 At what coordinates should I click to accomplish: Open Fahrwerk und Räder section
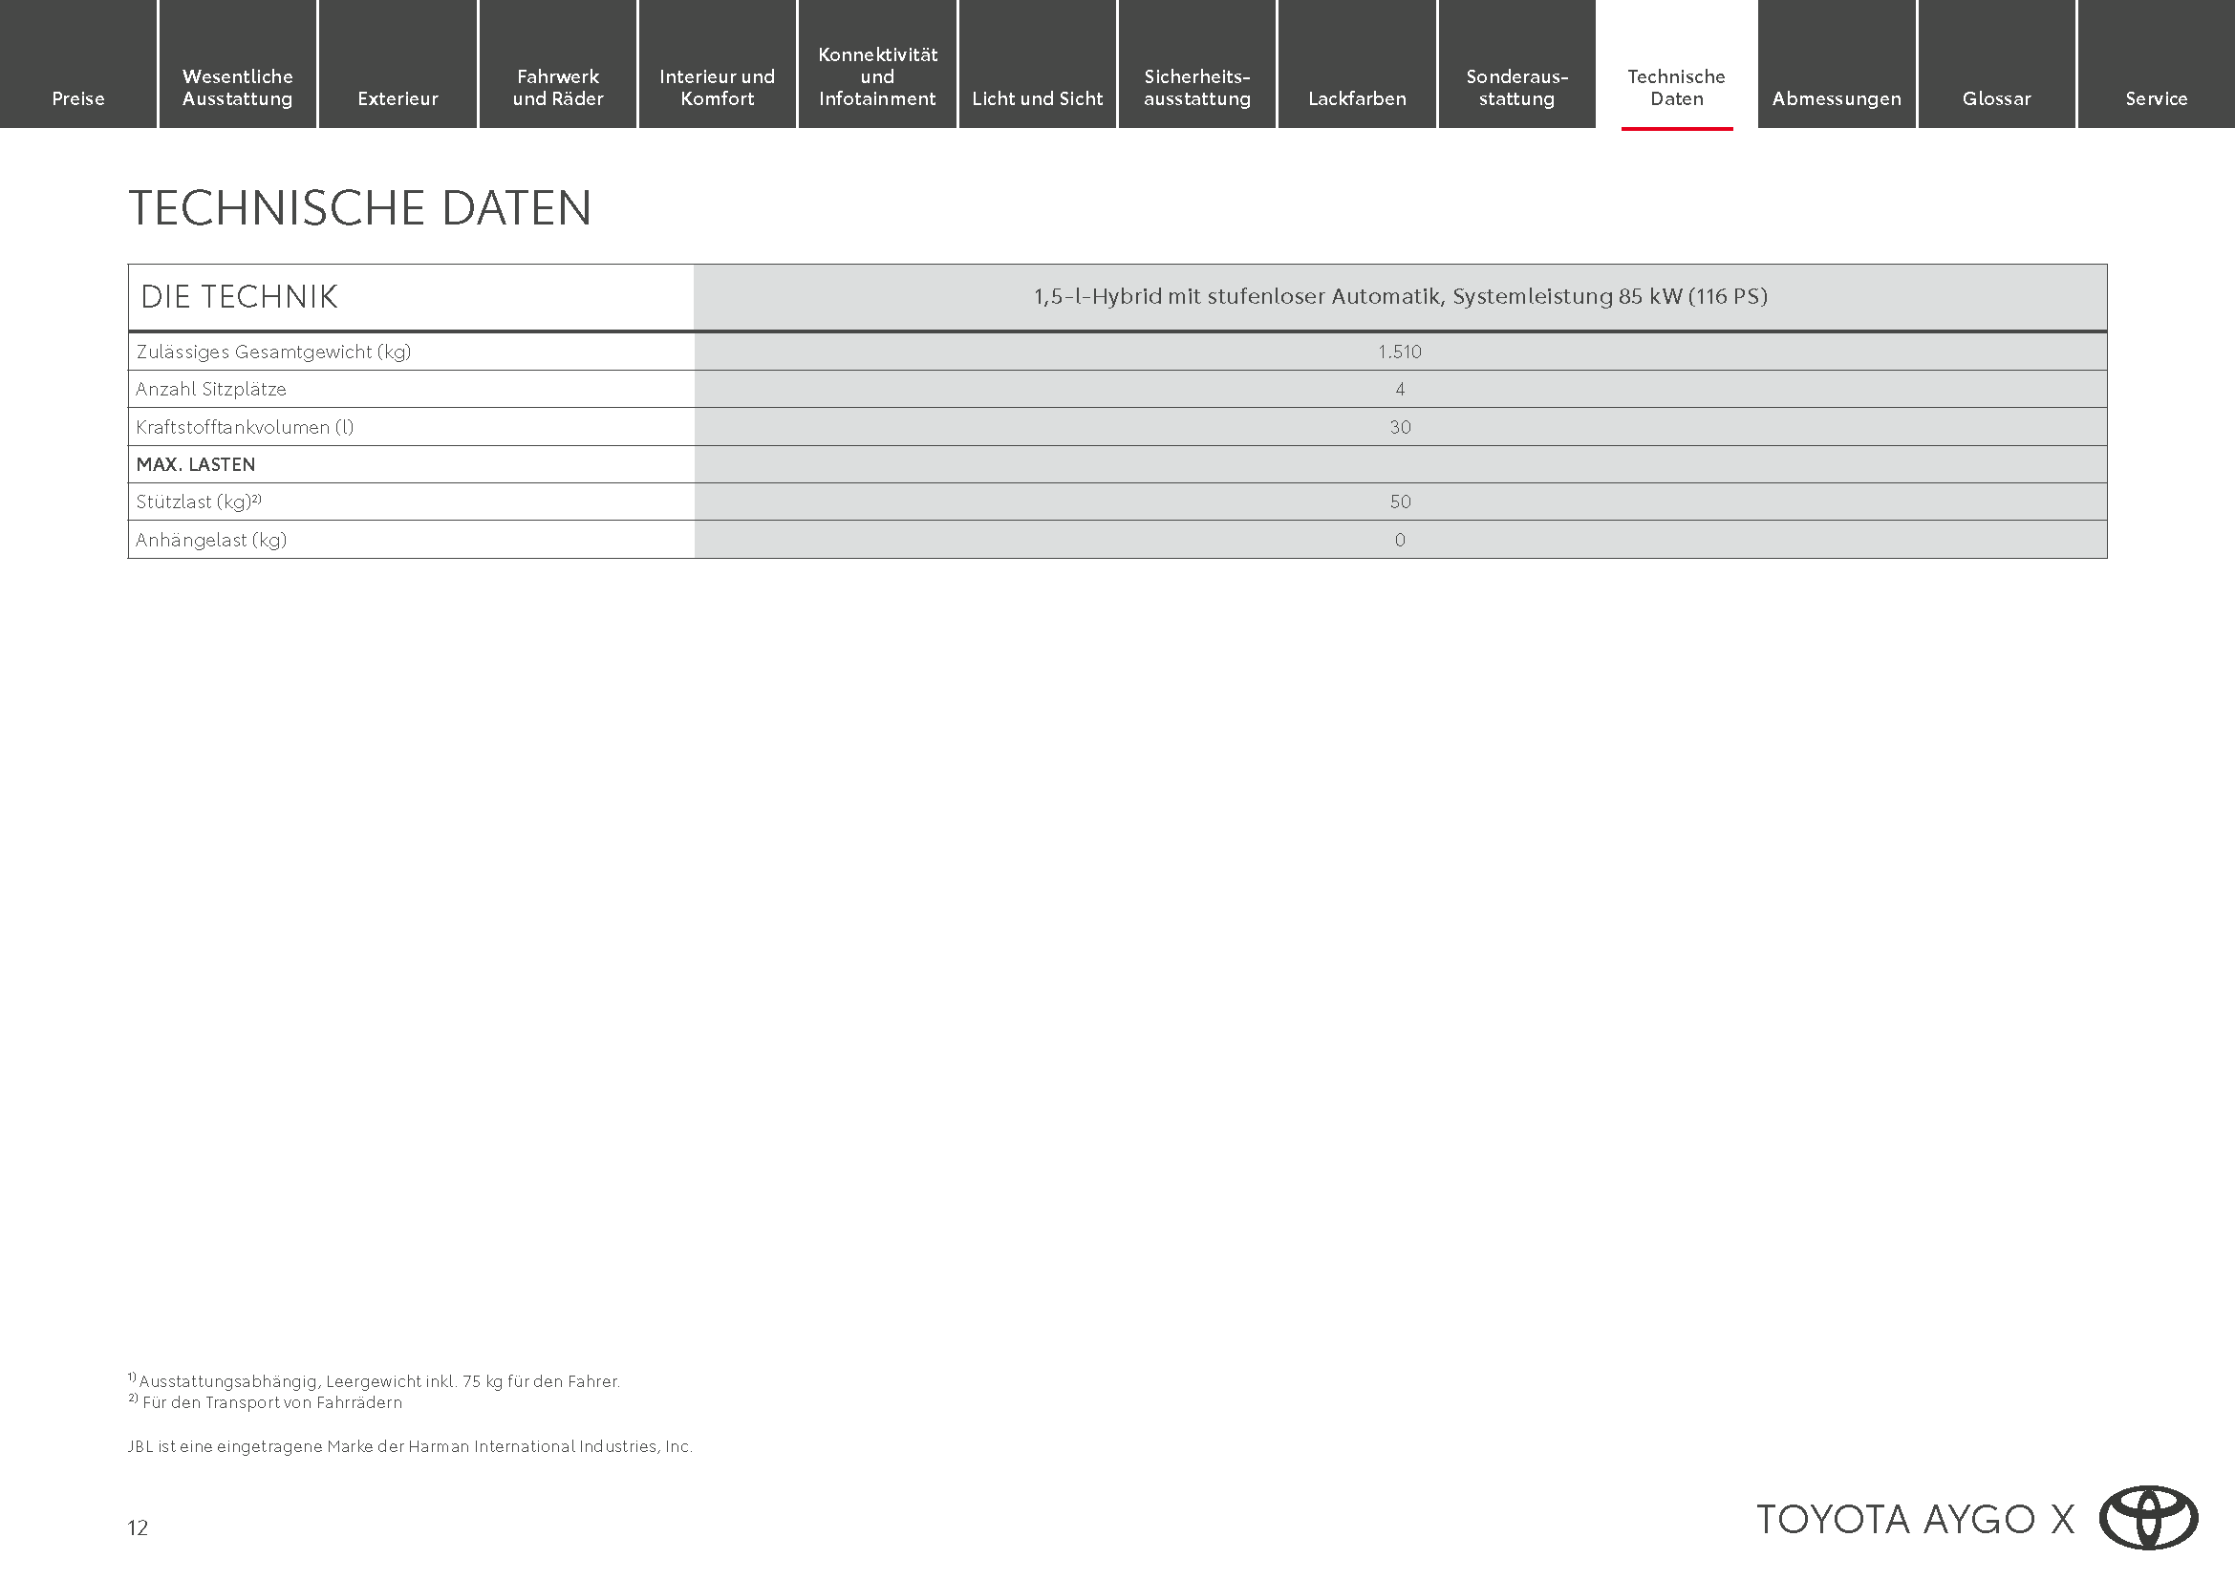coord(558,87)
